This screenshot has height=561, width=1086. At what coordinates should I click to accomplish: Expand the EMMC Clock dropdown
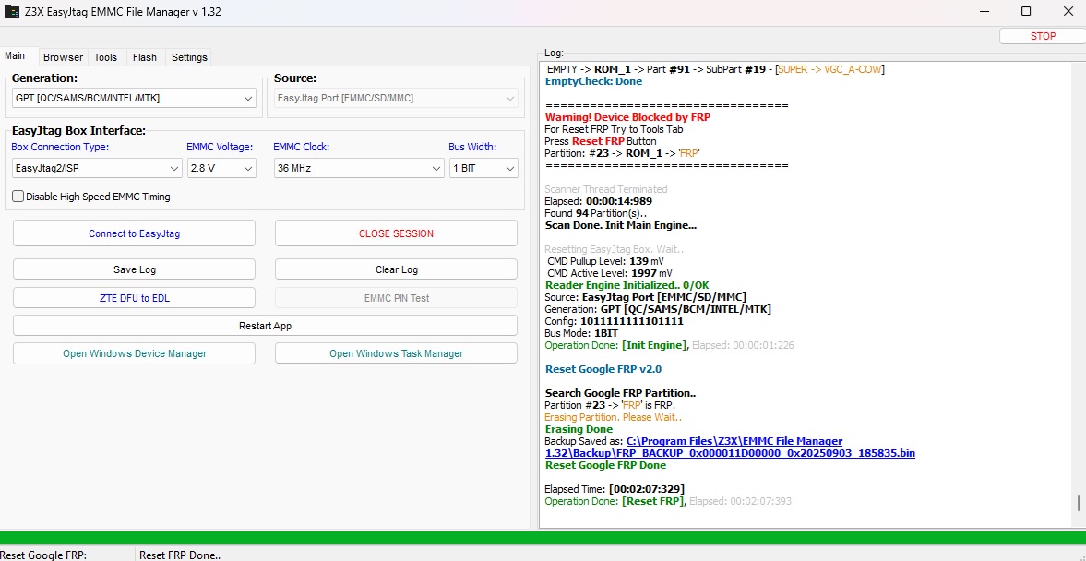(359, 169)
